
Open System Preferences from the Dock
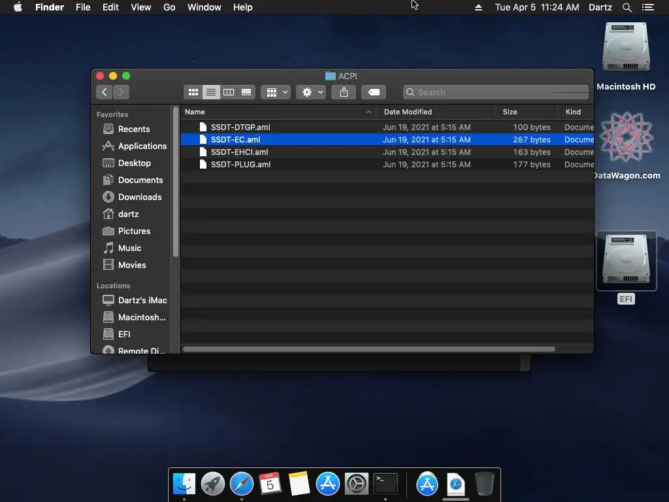[x=356, y=484]
